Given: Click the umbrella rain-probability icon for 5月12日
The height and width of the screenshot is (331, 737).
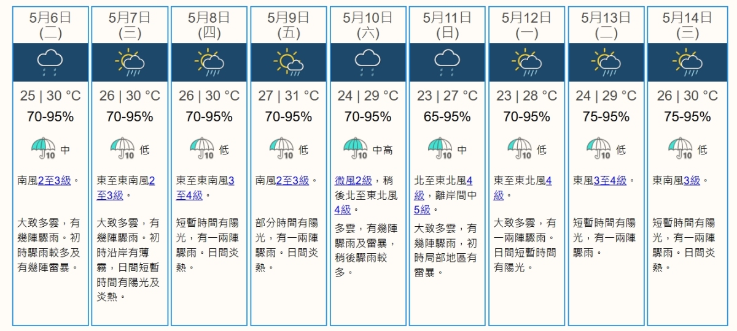Looking at the screenshot, I should 520,148.
